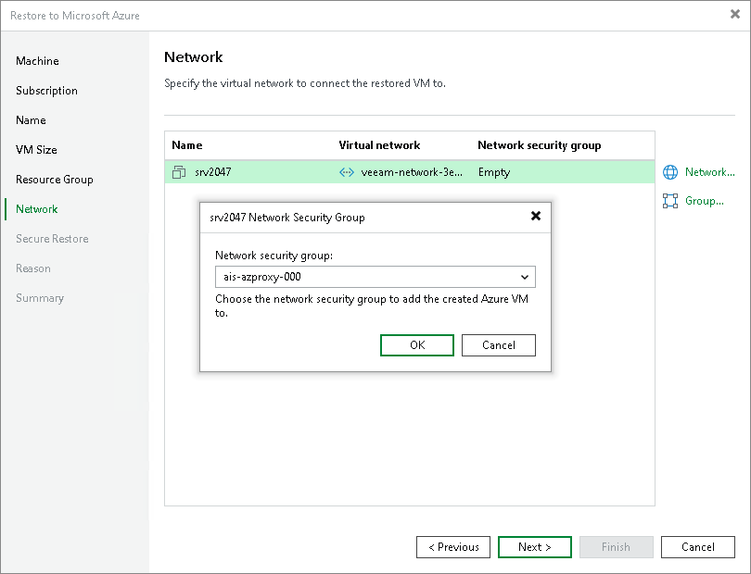Click the group icon beside Group...
Screen dimensions: 751x574
point(670,201)
